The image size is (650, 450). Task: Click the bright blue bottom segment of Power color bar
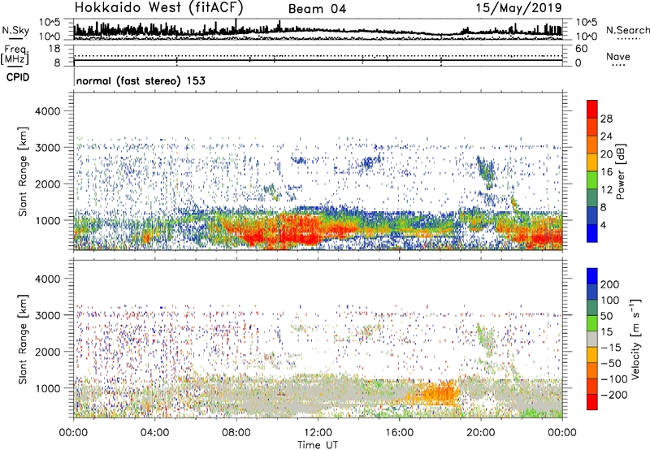[592, 233]
